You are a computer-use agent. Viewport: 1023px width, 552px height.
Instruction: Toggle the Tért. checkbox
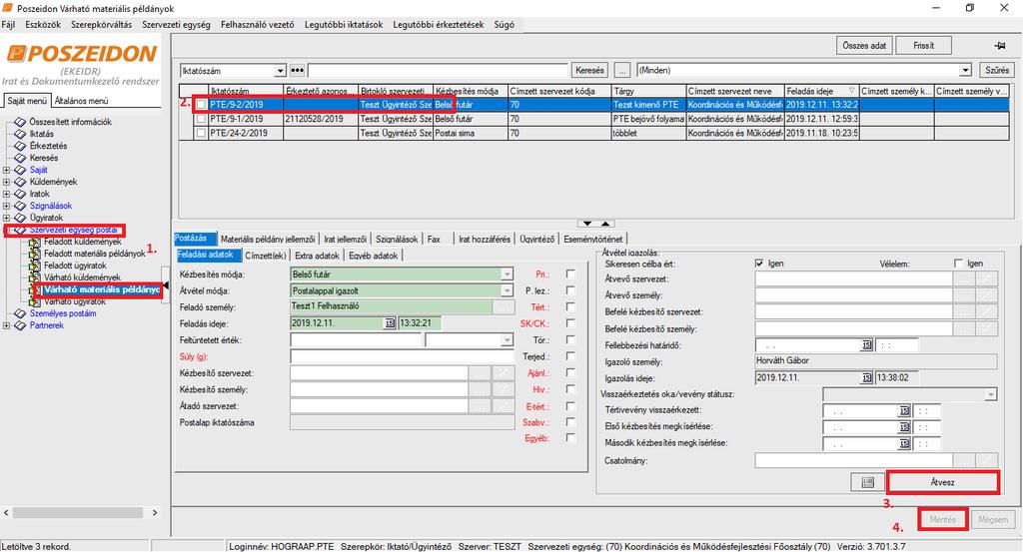pyautogui.click(x=570, y=307)
